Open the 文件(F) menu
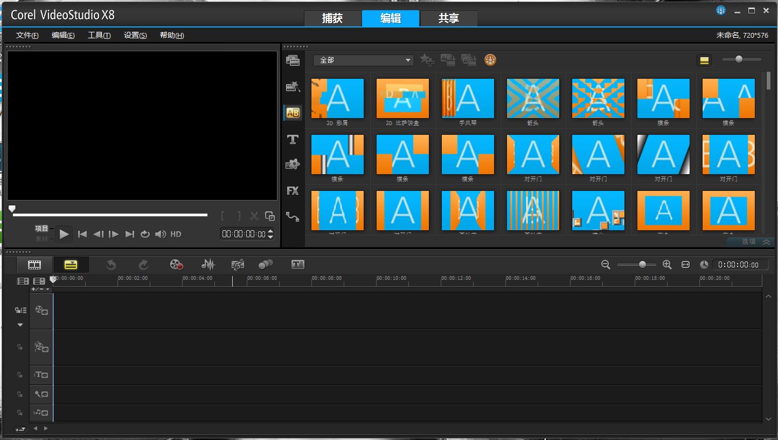Image resolution: width=778 pixels, height=440 pixels. [x=27, y=35]
